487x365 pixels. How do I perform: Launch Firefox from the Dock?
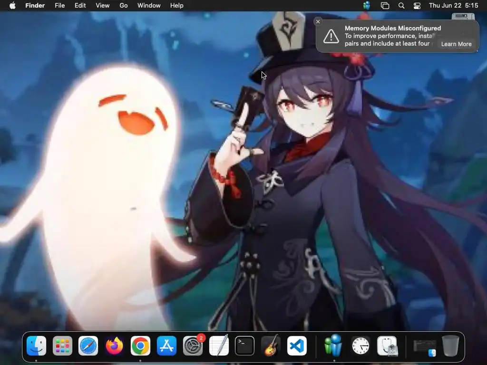(x=114, y=346)
